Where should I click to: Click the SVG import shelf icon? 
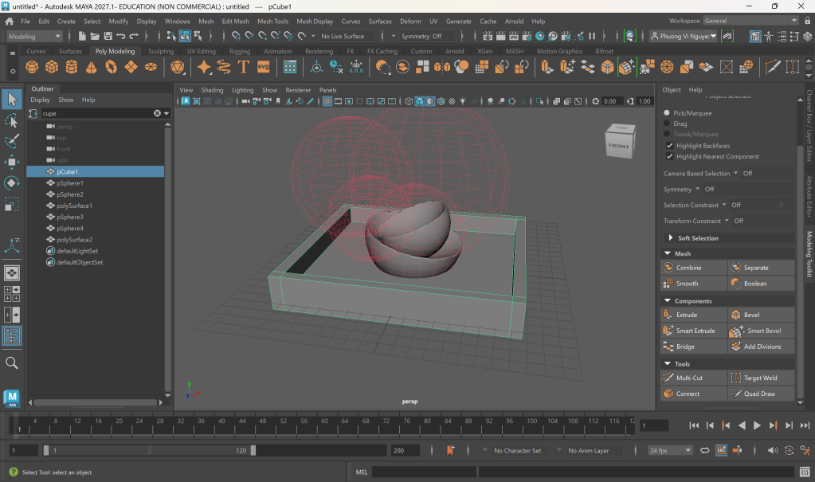pyautogui.click(x=264, y=67)
